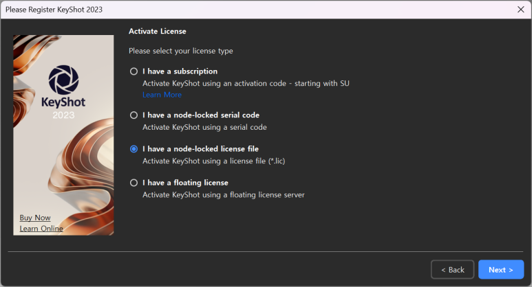Screen dimensions: 532x287
Task: Click the "Activate License" heading
Action: (158, 32)
